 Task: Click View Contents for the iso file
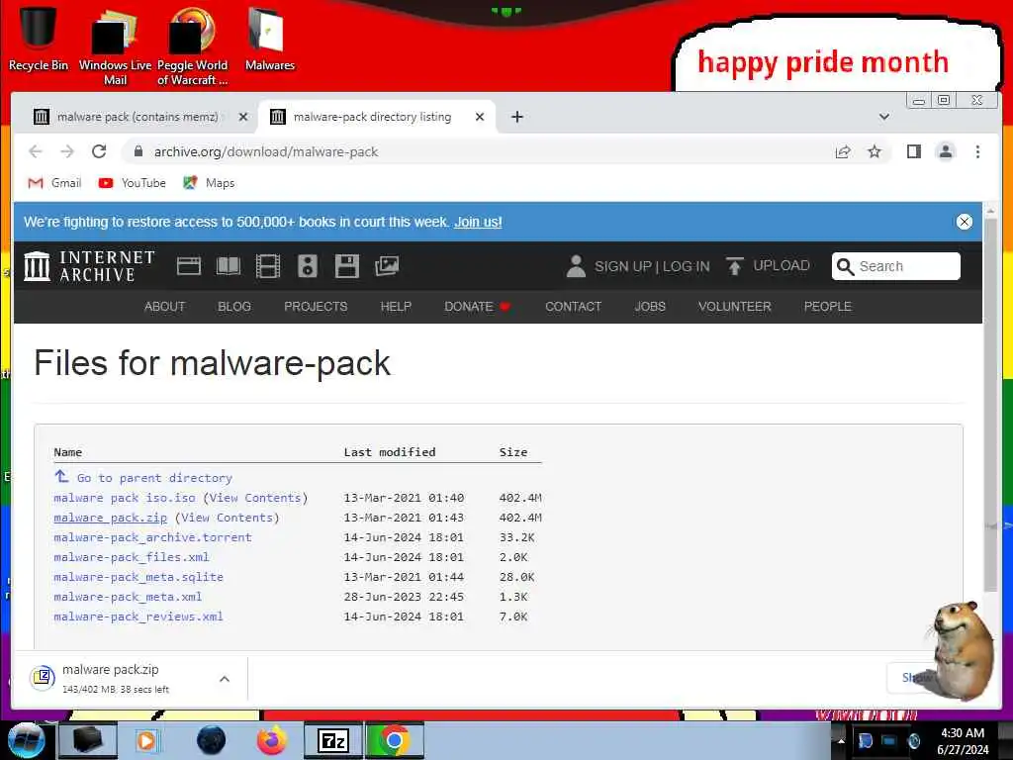click(255, 498)
